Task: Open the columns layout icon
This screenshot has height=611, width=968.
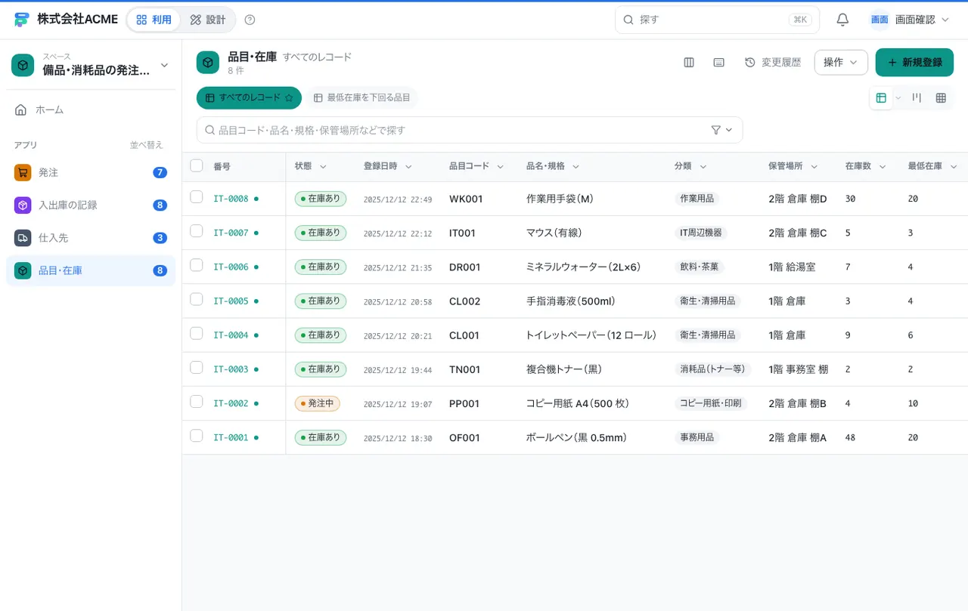Action: tap(689, 63)
